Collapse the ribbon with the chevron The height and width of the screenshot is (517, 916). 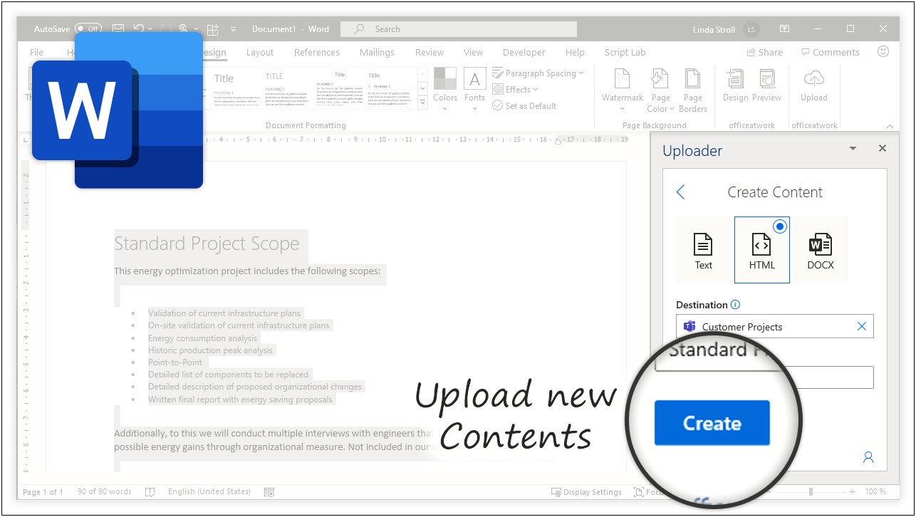point(890,126)
